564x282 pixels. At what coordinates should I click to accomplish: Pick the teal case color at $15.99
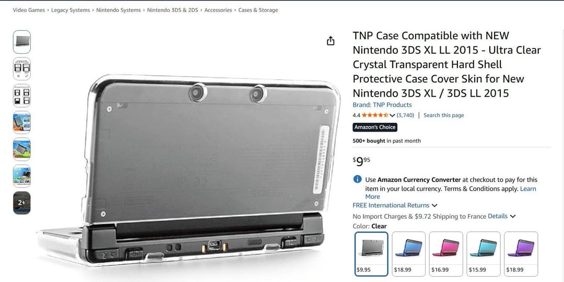[x=484, y=254]
